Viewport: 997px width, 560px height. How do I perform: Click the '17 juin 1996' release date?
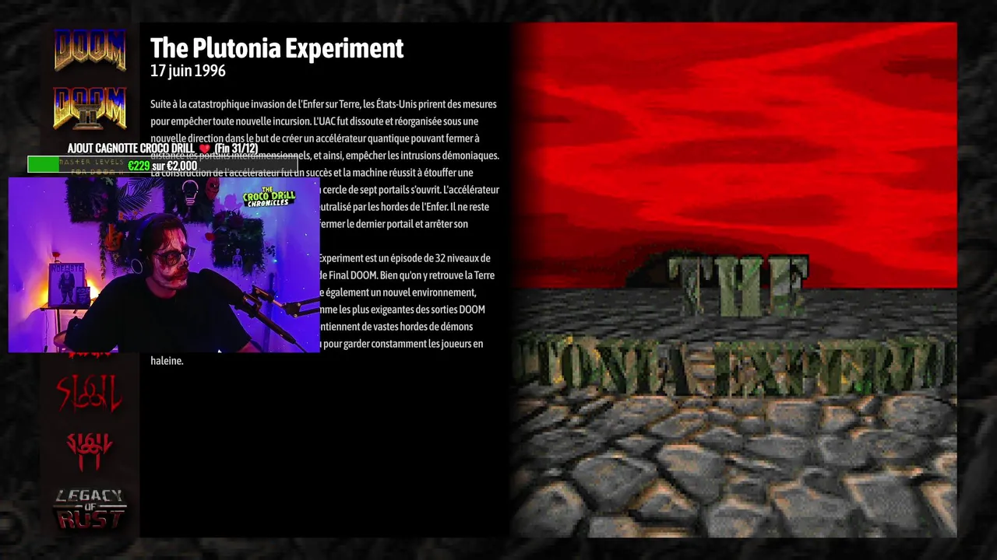click(x=188, y=71)
